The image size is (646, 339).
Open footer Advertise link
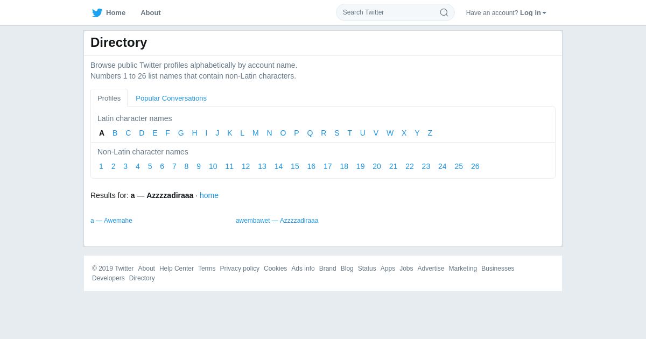(431, 269)
